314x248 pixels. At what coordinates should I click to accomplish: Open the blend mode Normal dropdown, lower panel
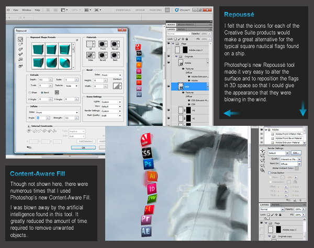click(x=272, y=209)
